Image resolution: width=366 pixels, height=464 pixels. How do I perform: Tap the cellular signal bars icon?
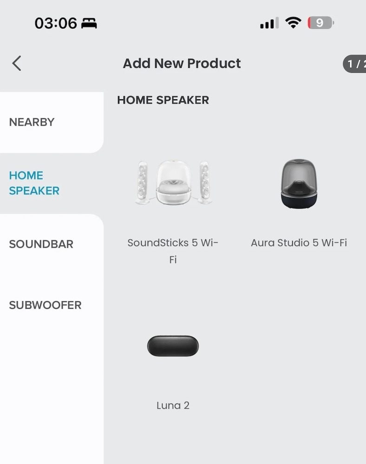(269, 23)
